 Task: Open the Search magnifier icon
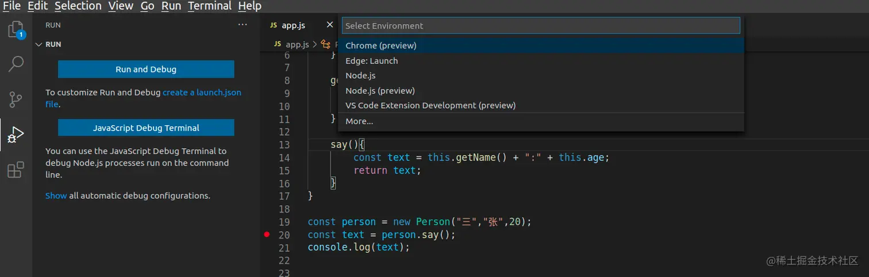(16, 64)
